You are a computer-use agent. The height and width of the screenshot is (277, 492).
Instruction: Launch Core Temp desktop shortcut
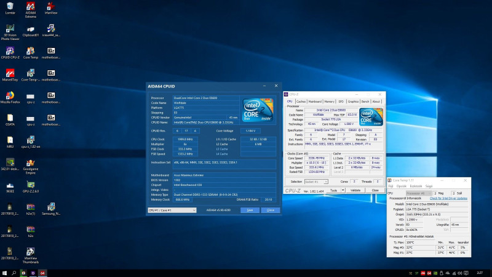coord(30,53)
